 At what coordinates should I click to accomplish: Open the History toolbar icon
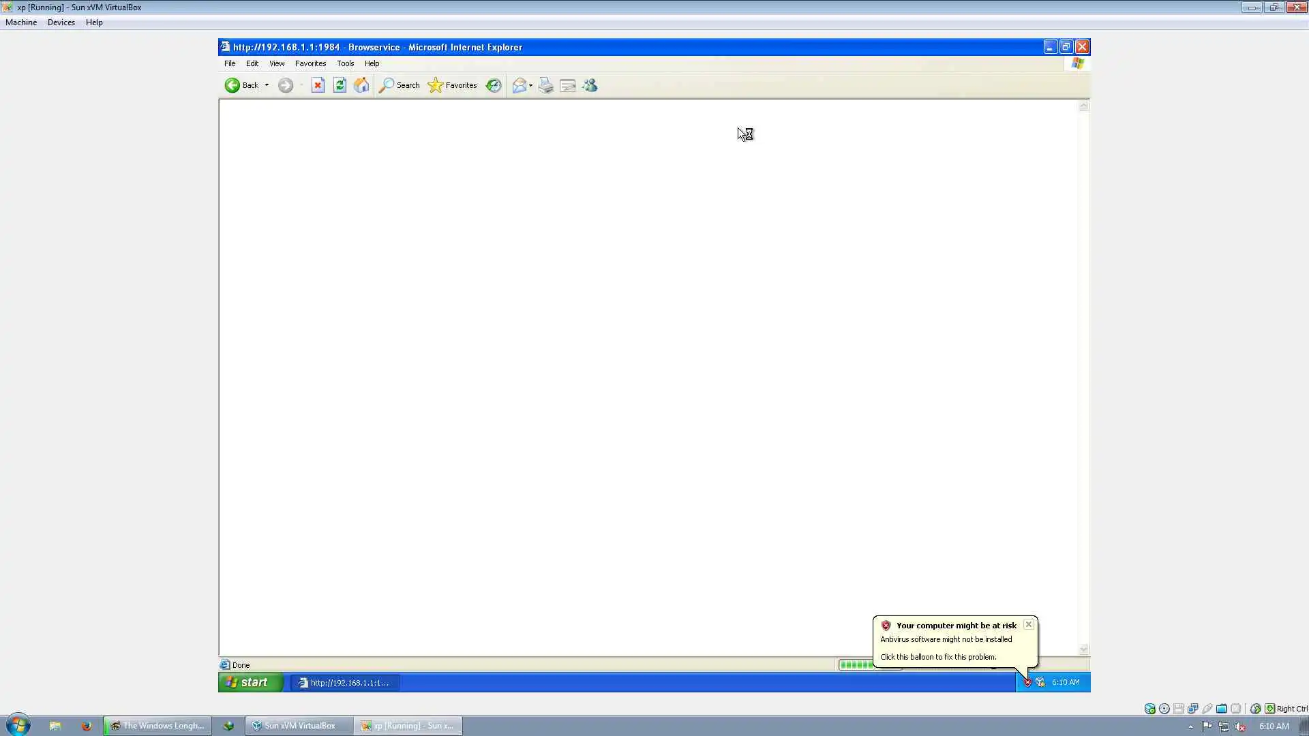tap(494, 85)
